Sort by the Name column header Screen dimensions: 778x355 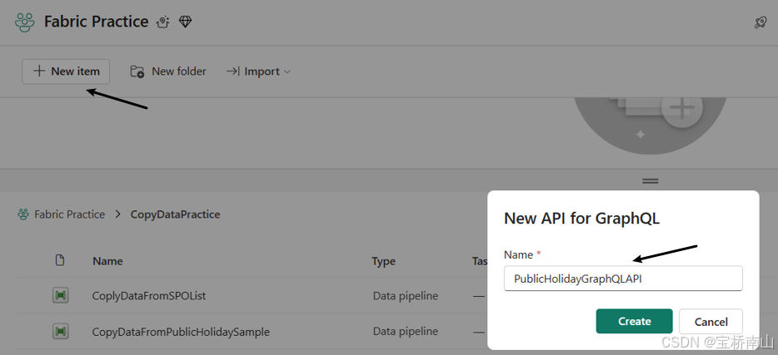coord(107,261)
